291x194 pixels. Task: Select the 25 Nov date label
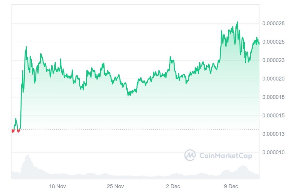(115, 187)
